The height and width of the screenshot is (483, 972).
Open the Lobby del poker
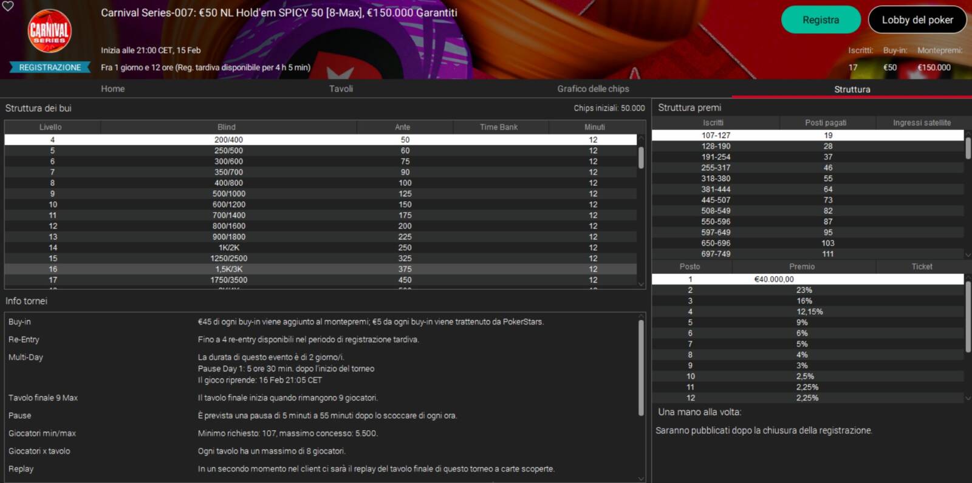click(x=917, y=20)
